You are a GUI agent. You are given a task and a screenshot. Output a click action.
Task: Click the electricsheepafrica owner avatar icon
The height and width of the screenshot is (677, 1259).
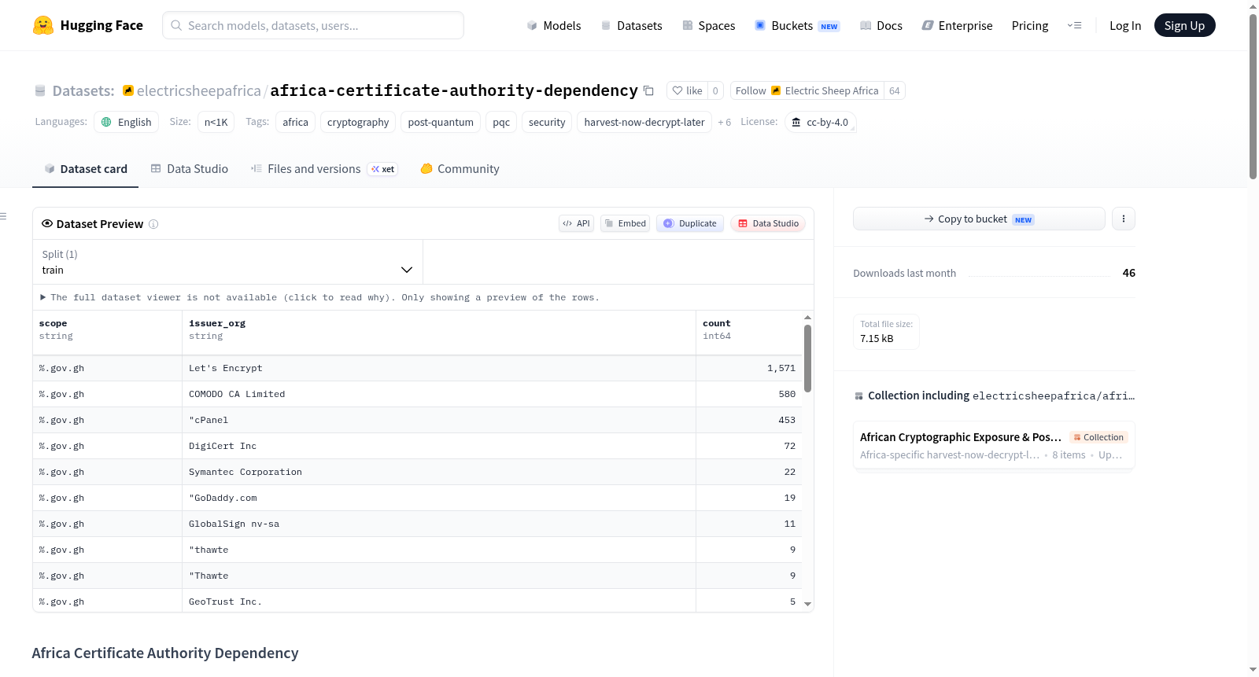[x=128, y=90]
